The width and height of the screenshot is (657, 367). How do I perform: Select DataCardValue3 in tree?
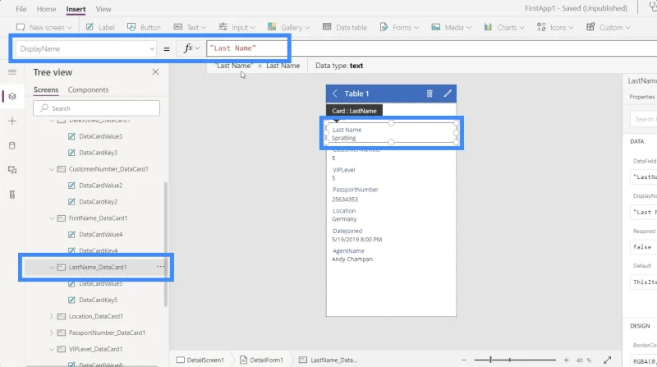click(x=100, y=136)
